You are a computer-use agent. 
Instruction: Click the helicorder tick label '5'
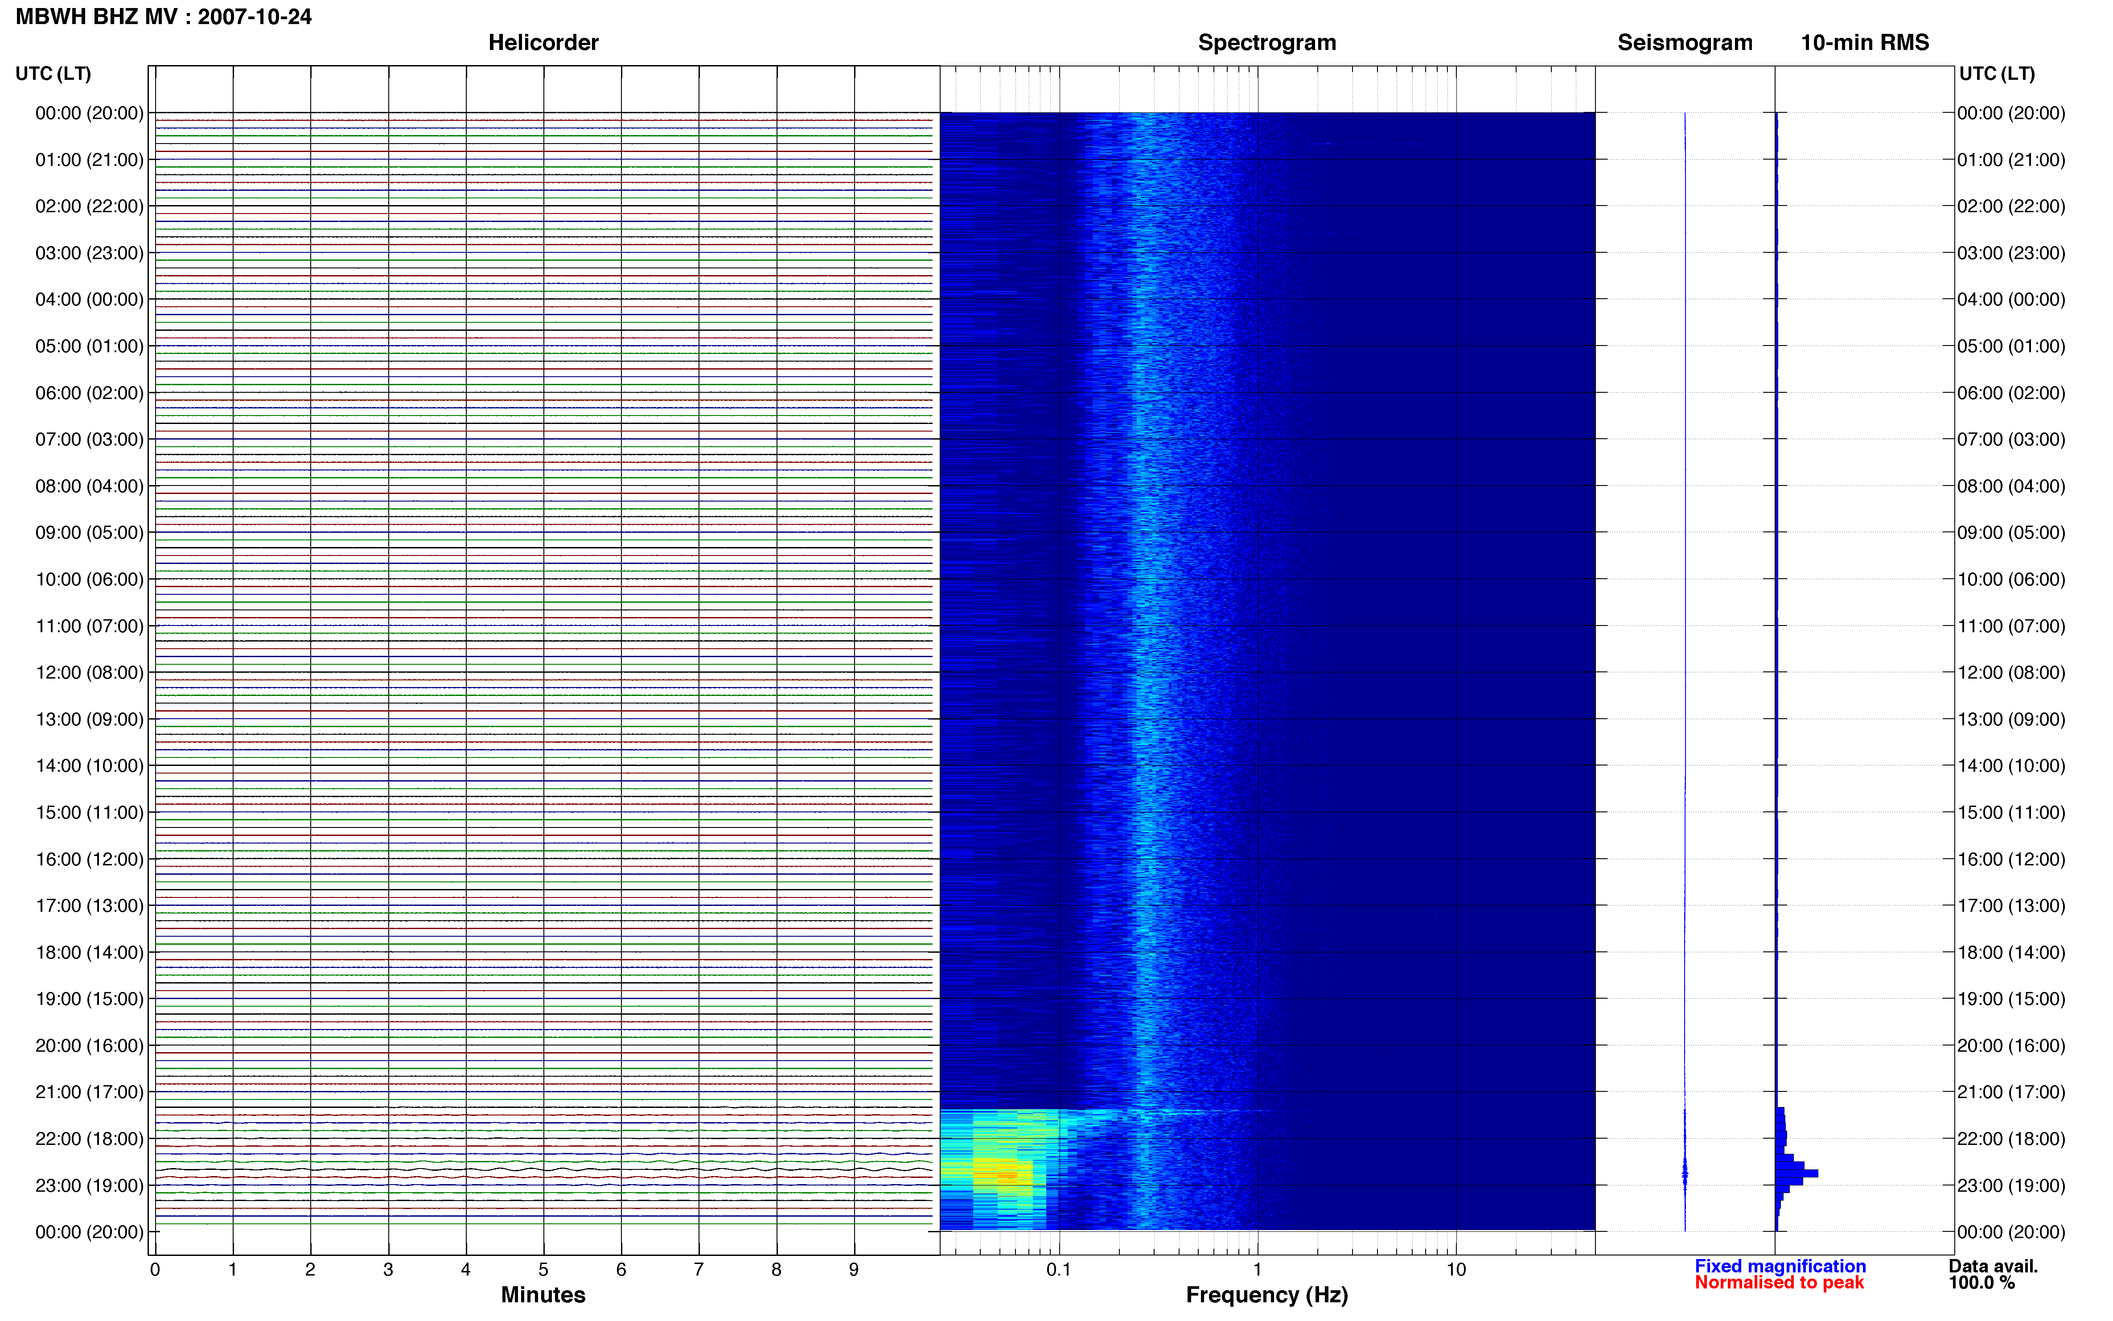[543, 1269]
